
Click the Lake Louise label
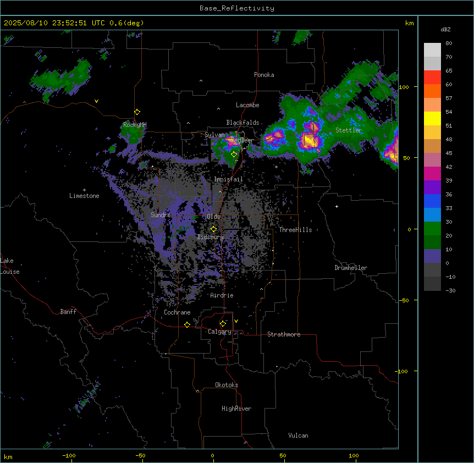10,266
